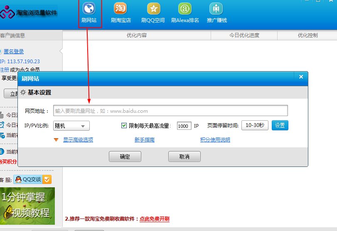Viewport: 337px width, 231px height.
Task: Click the QQ交谈 button
Action: pyautogui.click(x=32, y=179)
